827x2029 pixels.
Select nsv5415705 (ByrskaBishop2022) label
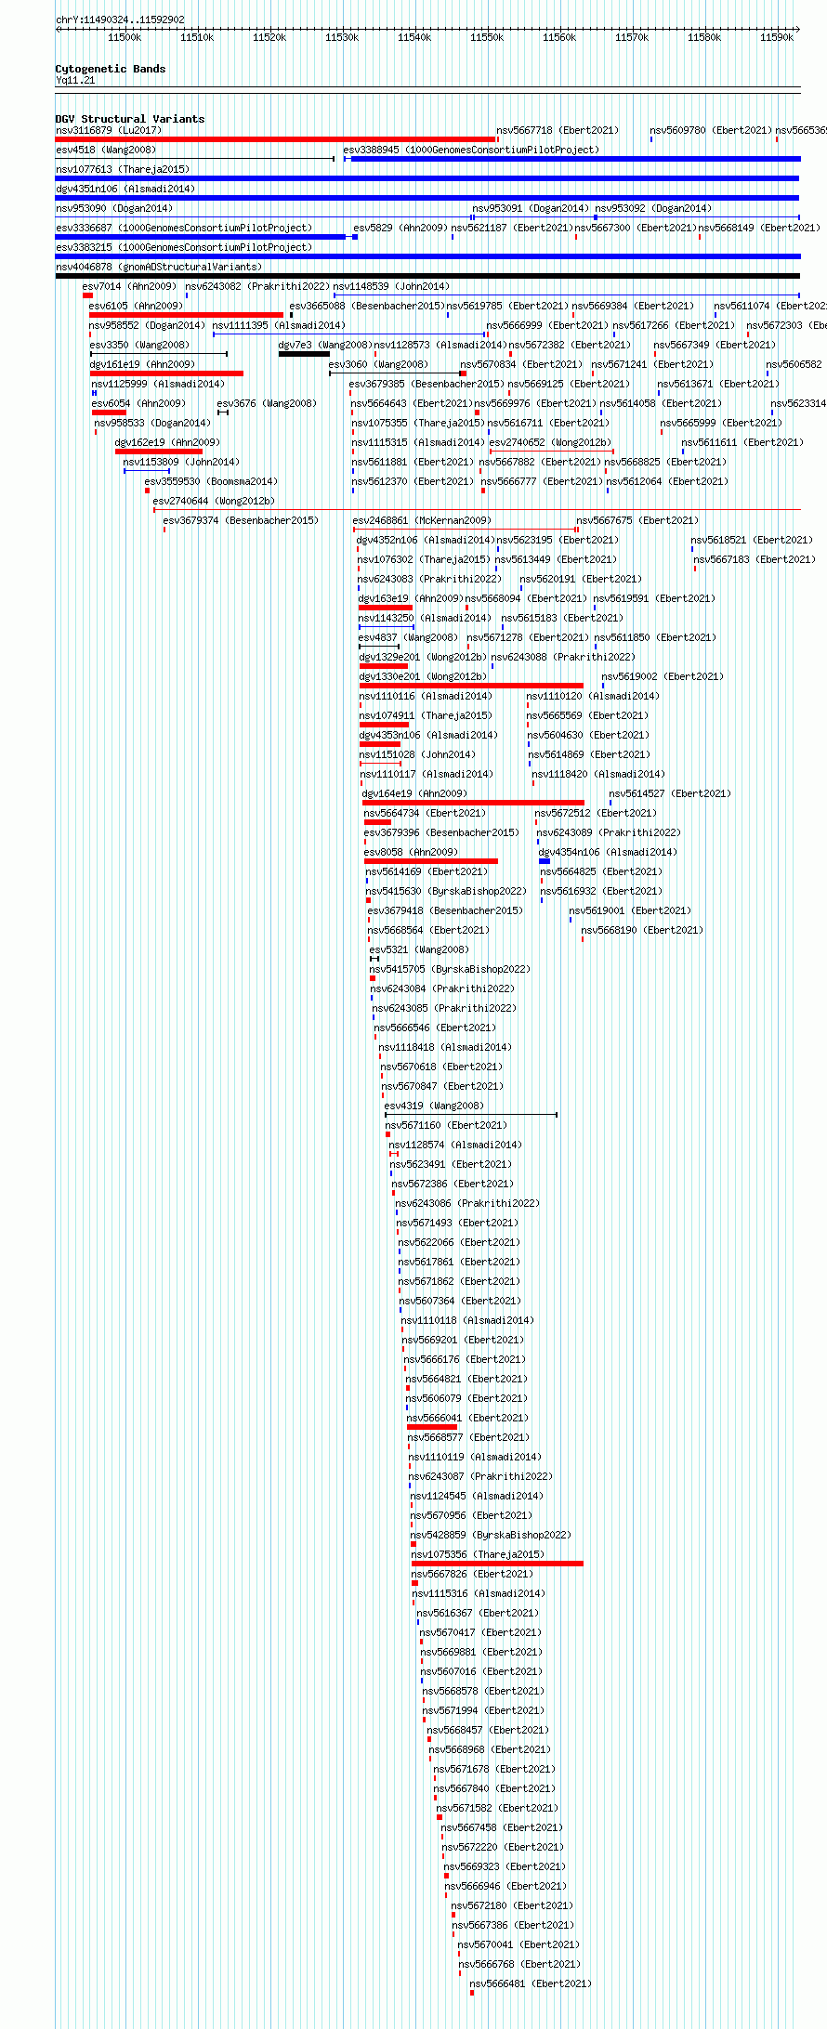(x=450, y=969)
